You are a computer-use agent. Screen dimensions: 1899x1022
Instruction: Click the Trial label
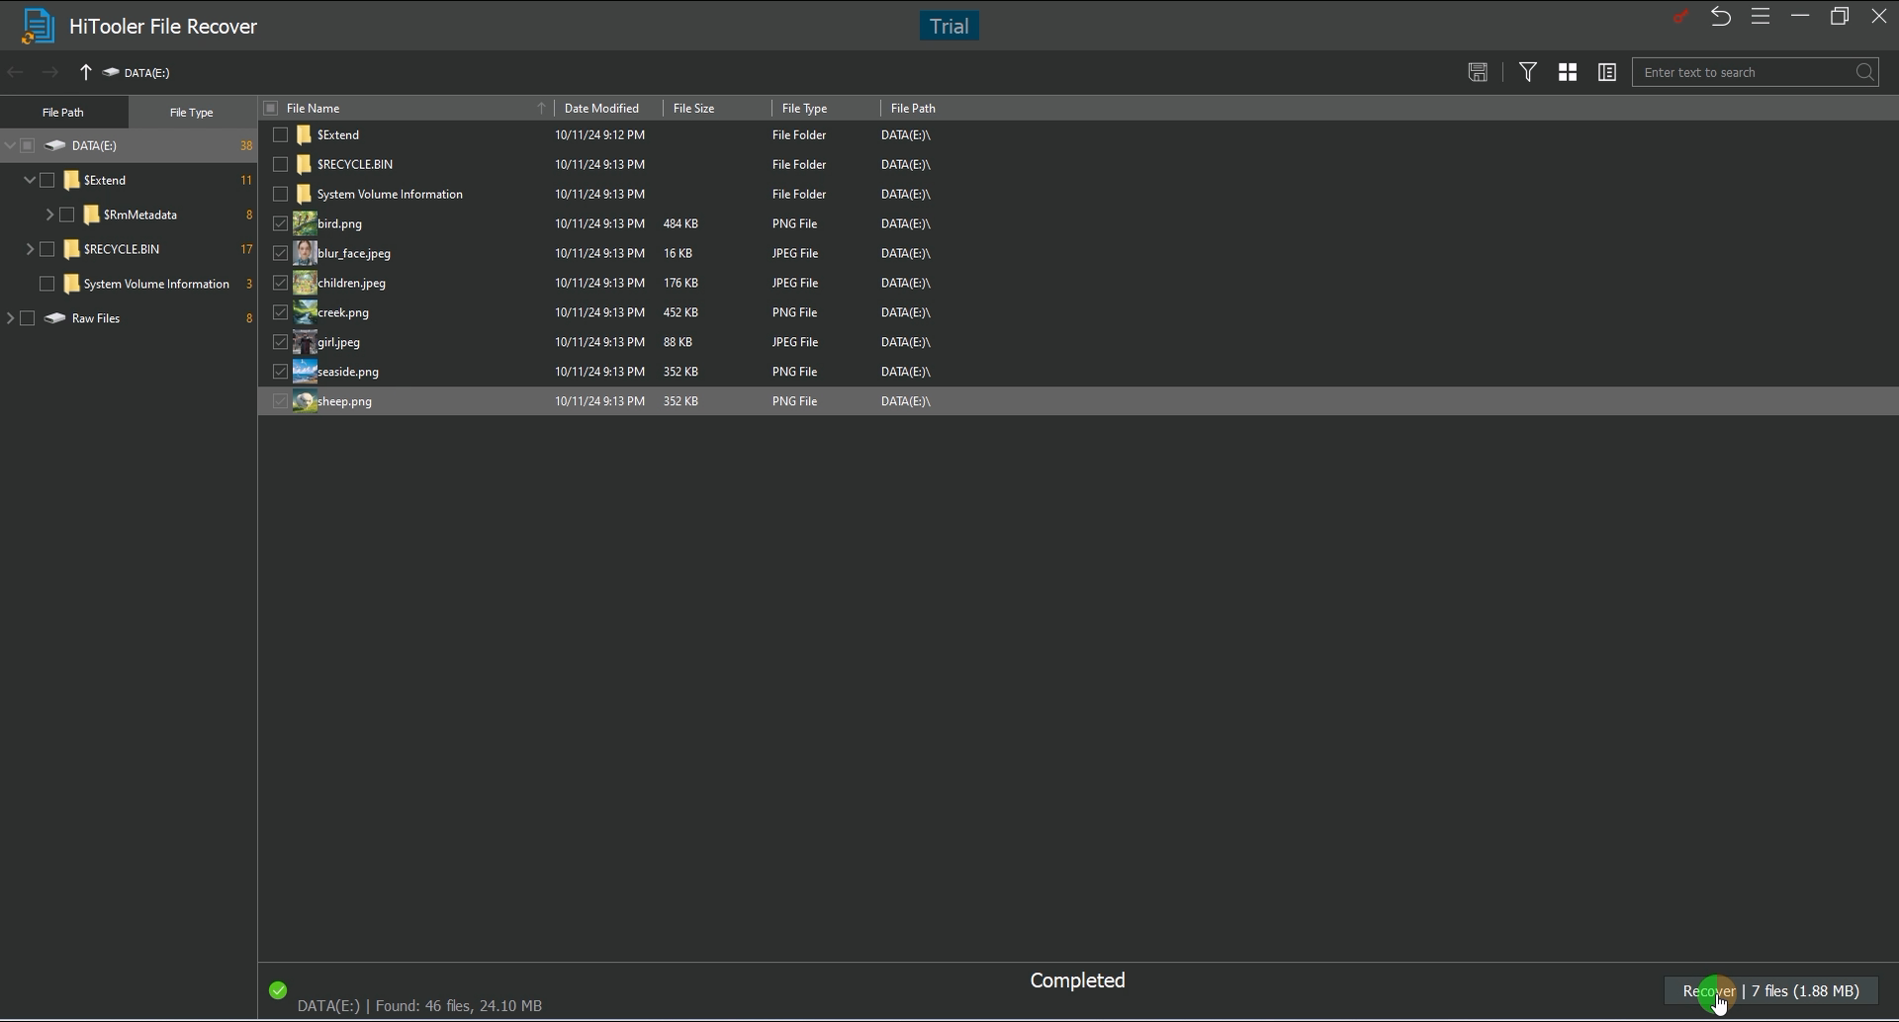(948, 26)
